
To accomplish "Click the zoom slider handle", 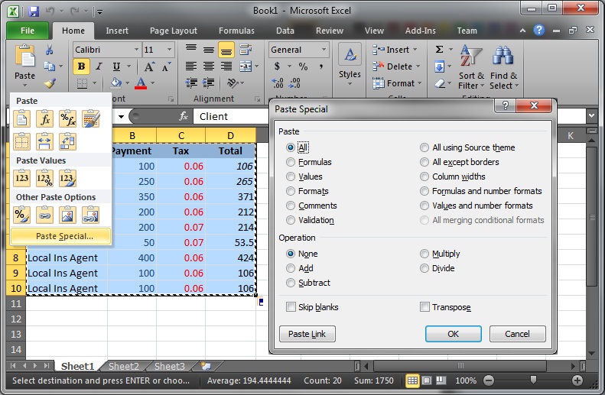I will click(x=533, y=380).
